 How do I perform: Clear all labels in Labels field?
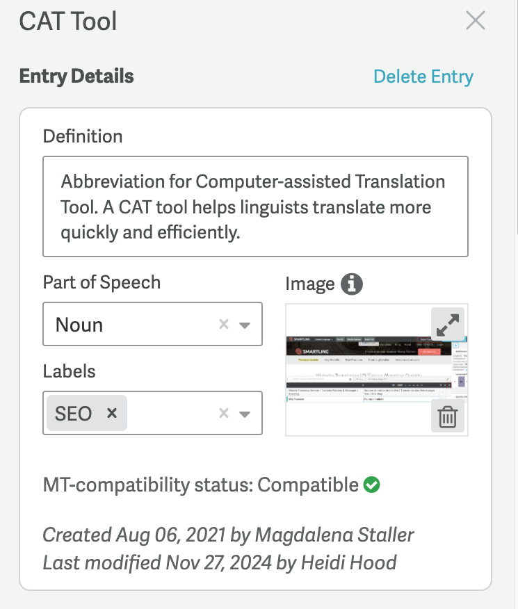coord(224,414)
